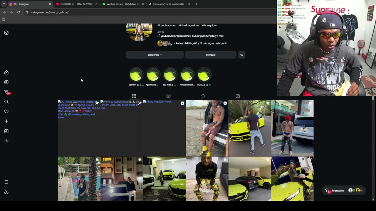Open the Mensajes floating button

click(x=344, y=190)
